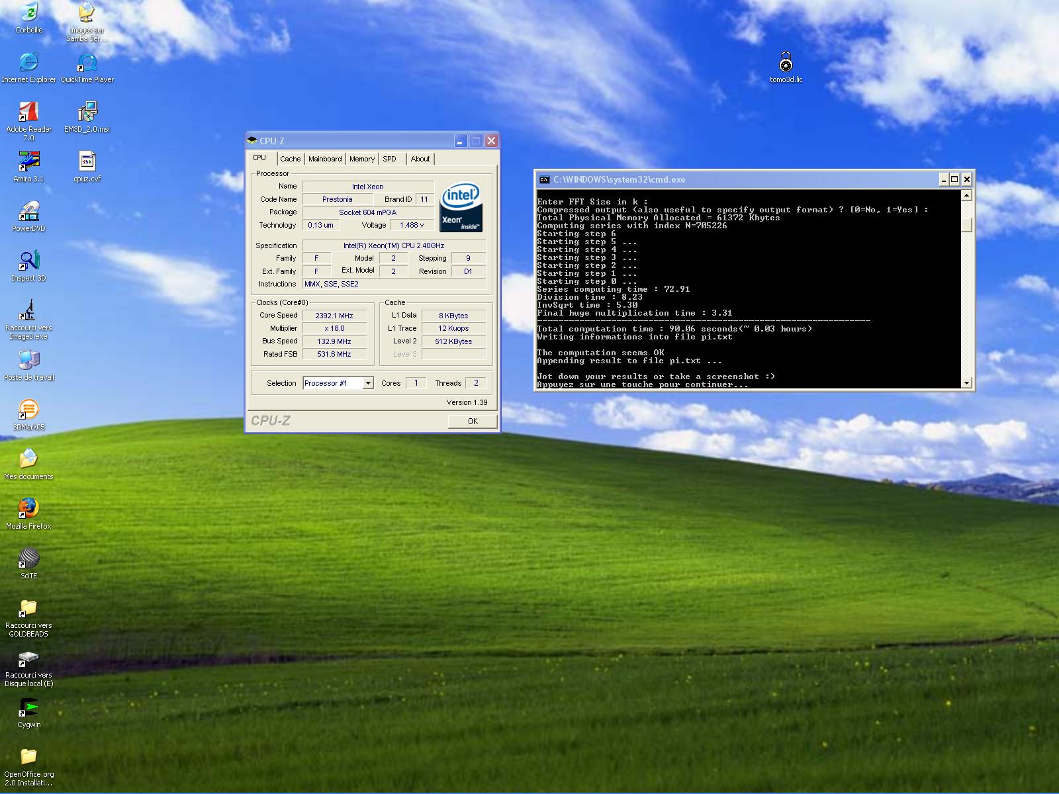Select the CPU tab in CPU-Z

point(259,158)
